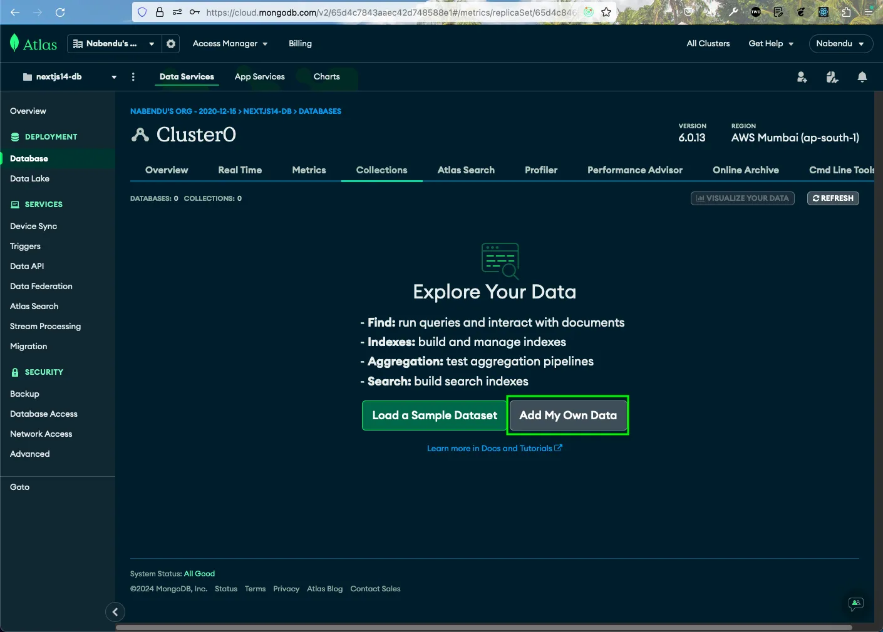Screen dimensions: 883x632
Task: Expand Nabendu's organization dropdown
Action: 113,44
